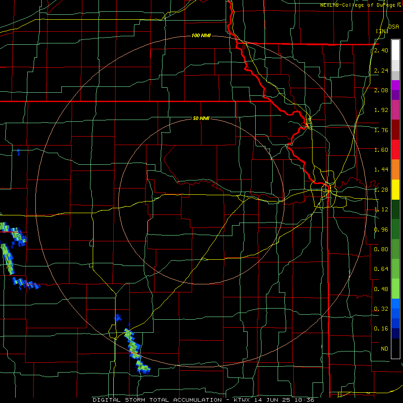The image size is (403, 403).
Task: Click the 1.60 legend value
Action: [x=381, y=150]
